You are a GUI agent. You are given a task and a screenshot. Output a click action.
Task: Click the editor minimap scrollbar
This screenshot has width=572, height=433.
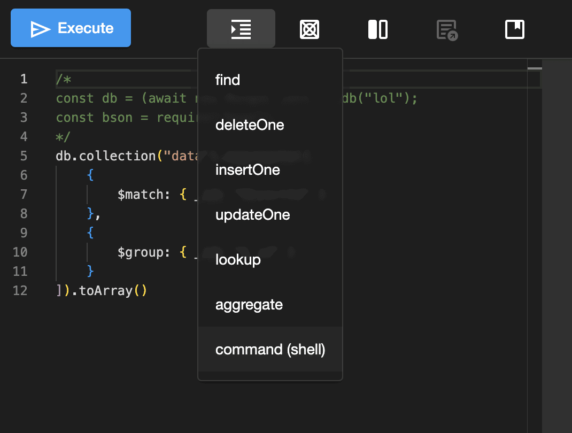(x=535, y=68)
